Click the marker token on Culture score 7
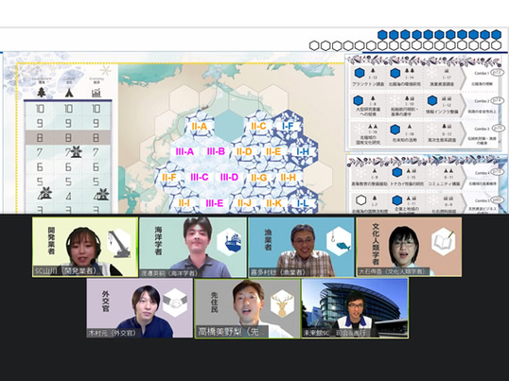Screen dimensions: 509x381 point(77,152)
